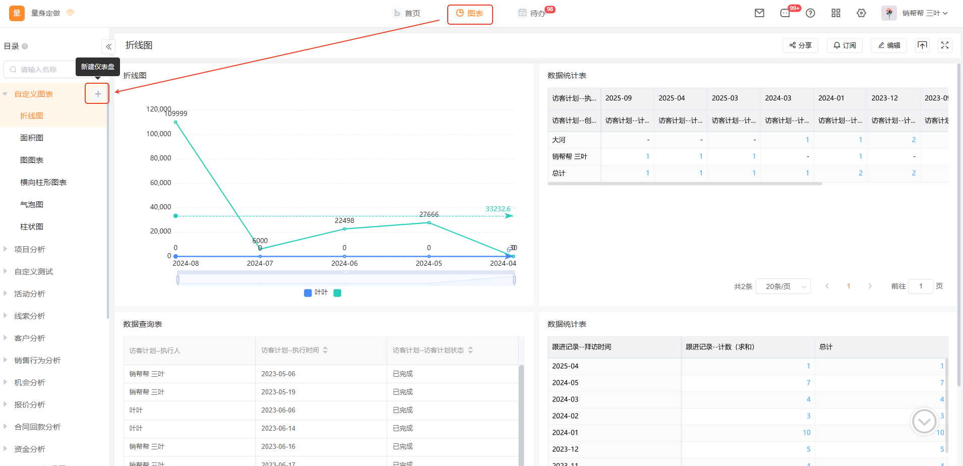Expand the 项目分析 folder

[x=30, y=249]
